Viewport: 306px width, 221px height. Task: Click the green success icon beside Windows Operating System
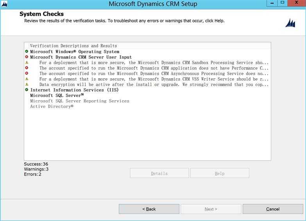pos(27,51)
